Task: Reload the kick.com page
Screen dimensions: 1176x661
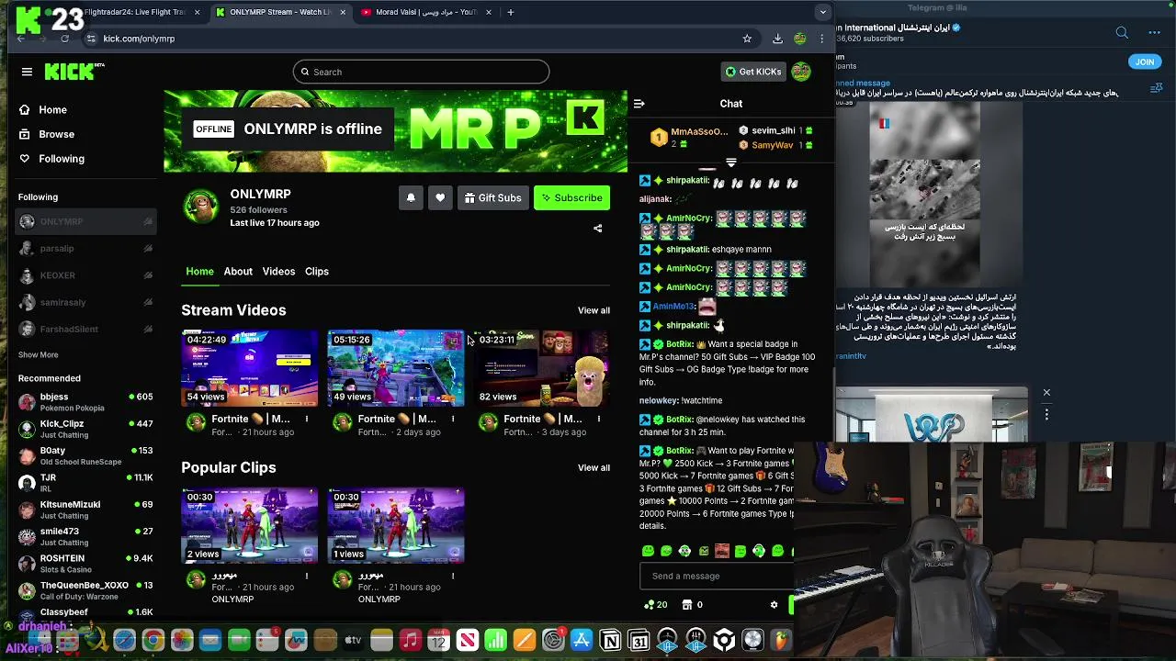Action: click(64, 39)
